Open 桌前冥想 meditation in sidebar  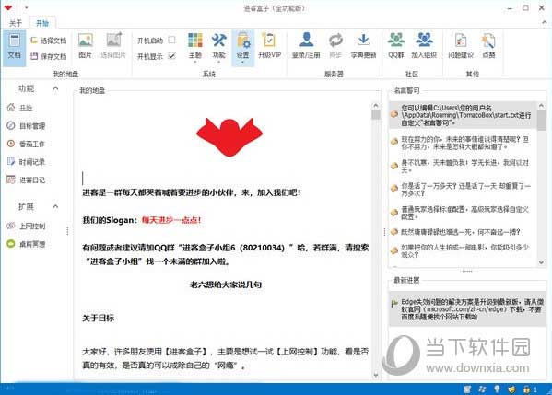[x=26, y=244]
